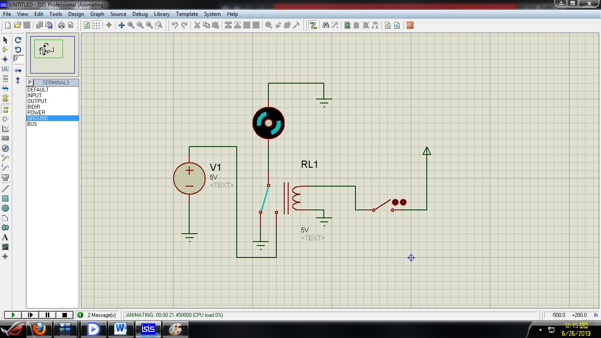This screenshot has height=338, width=601.
Task: Open the Library menu
Action: click(161, 14)
